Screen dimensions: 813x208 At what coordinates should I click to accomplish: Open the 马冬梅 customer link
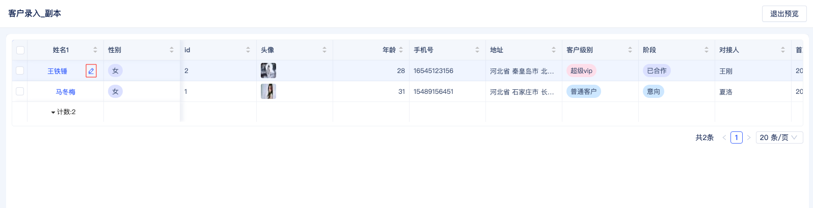tap(66, 92)
